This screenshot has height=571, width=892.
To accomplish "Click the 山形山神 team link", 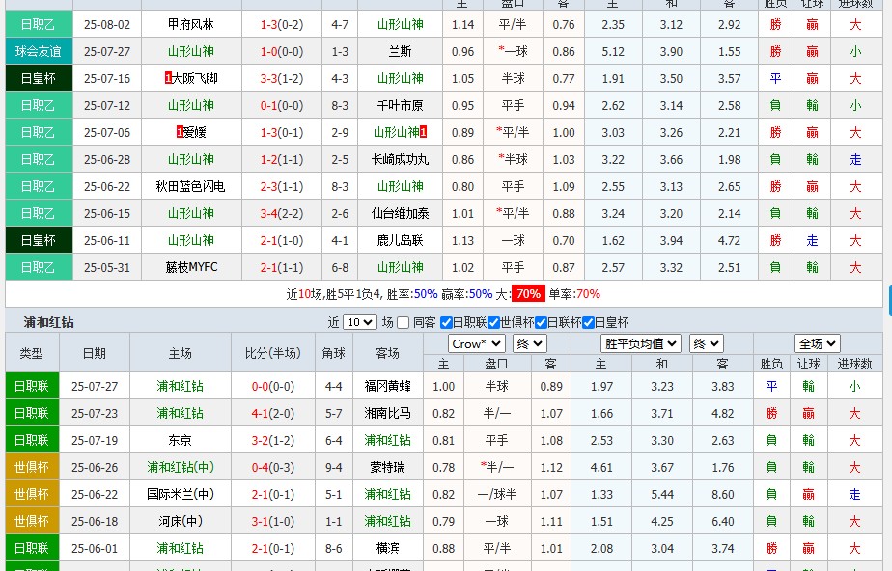I will point(190,52).
